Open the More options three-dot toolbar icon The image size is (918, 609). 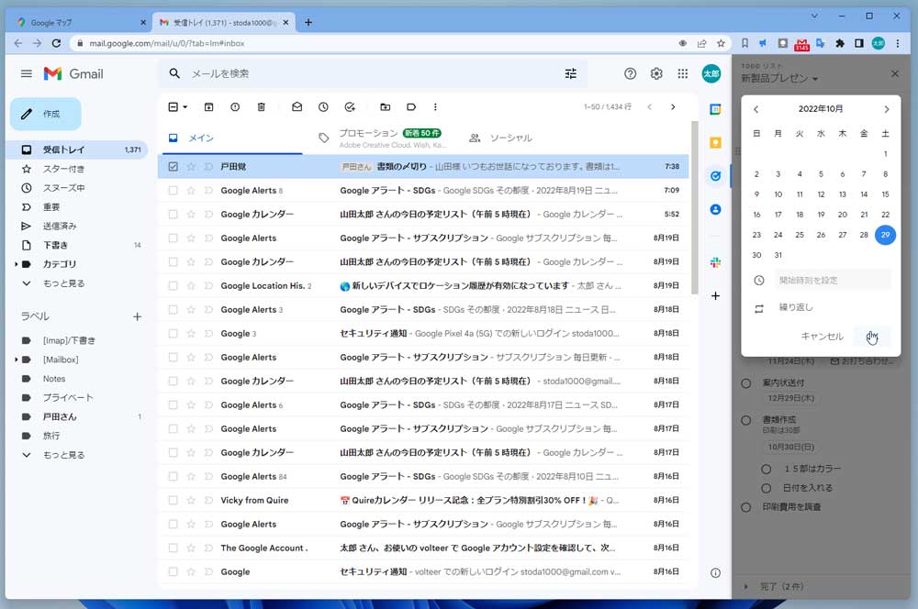[435, 107]
